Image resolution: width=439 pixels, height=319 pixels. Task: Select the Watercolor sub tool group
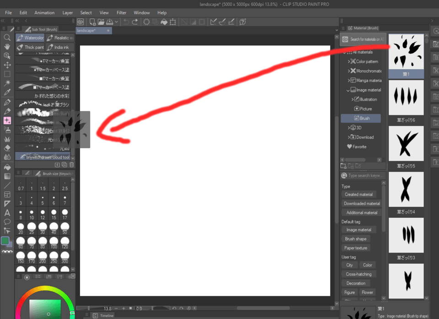point(30,38)
